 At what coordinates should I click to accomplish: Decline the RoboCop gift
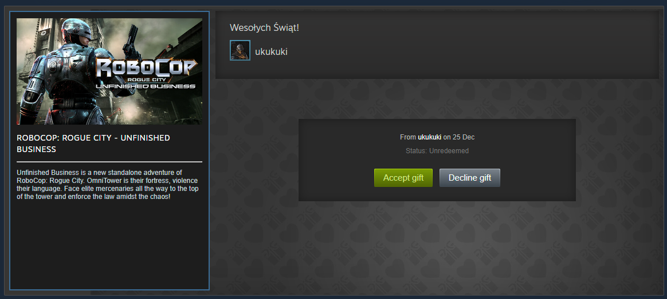click(470, 178)
